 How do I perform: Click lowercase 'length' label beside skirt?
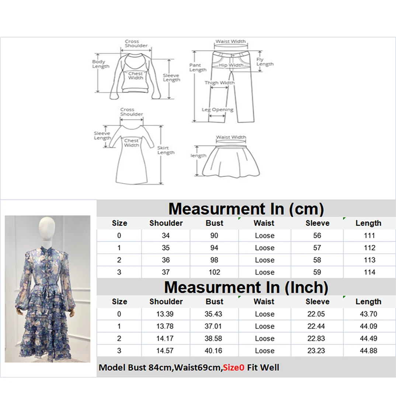click(198, 156)
